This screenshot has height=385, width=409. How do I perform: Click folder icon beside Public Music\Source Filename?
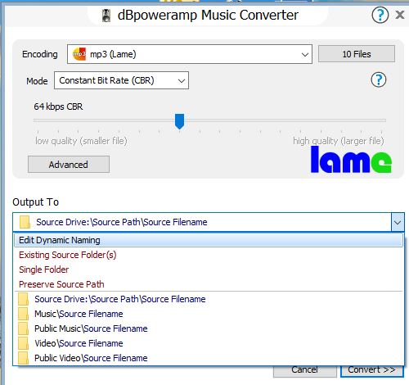(24, 328)
